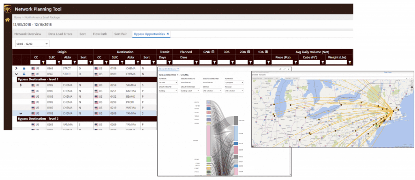Click filter icon under Origin CC column

[43, 63]
